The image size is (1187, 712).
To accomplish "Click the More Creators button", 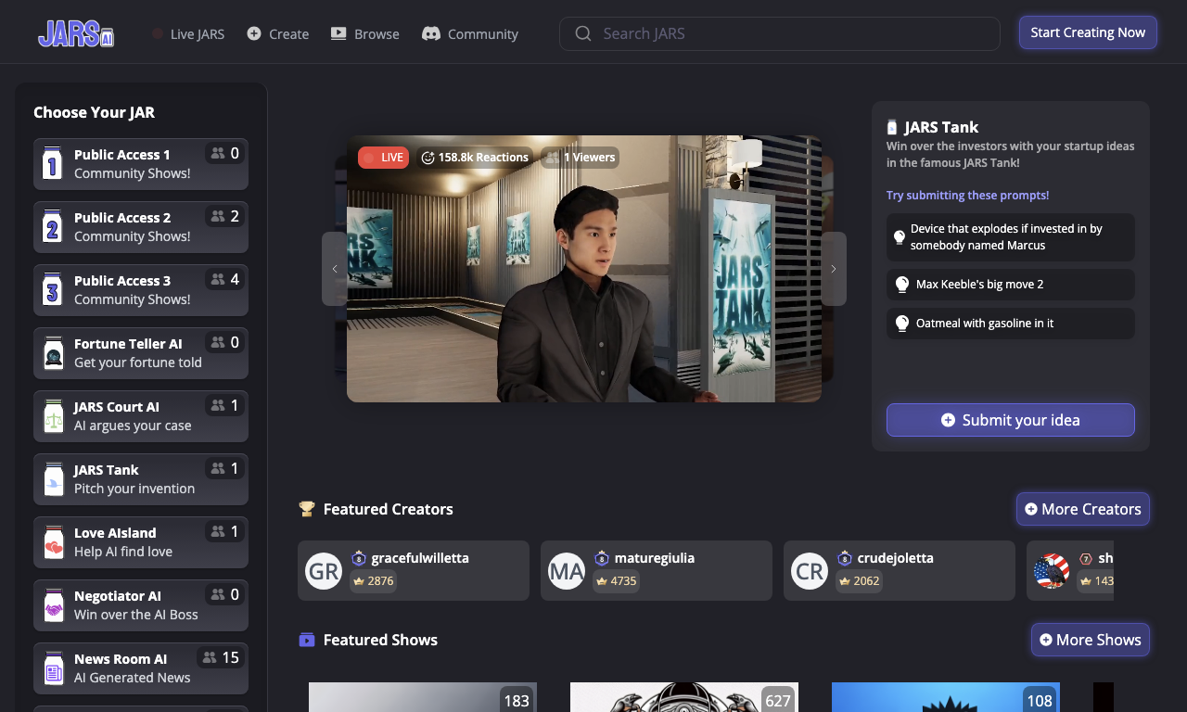I will (1083, 509).
